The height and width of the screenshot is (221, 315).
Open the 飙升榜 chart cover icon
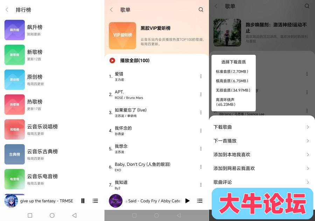(x=15, y=30)
